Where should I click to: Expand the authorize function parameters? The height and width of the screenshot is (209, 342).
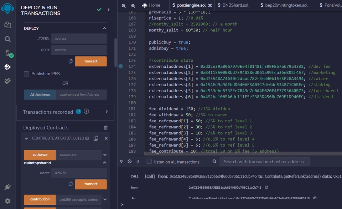point(105,155)
